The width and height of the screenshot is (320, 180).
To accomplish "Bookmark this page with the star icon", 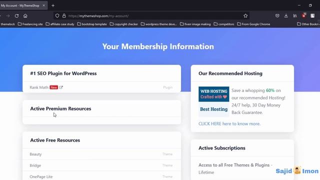I will tap(245, 15).
